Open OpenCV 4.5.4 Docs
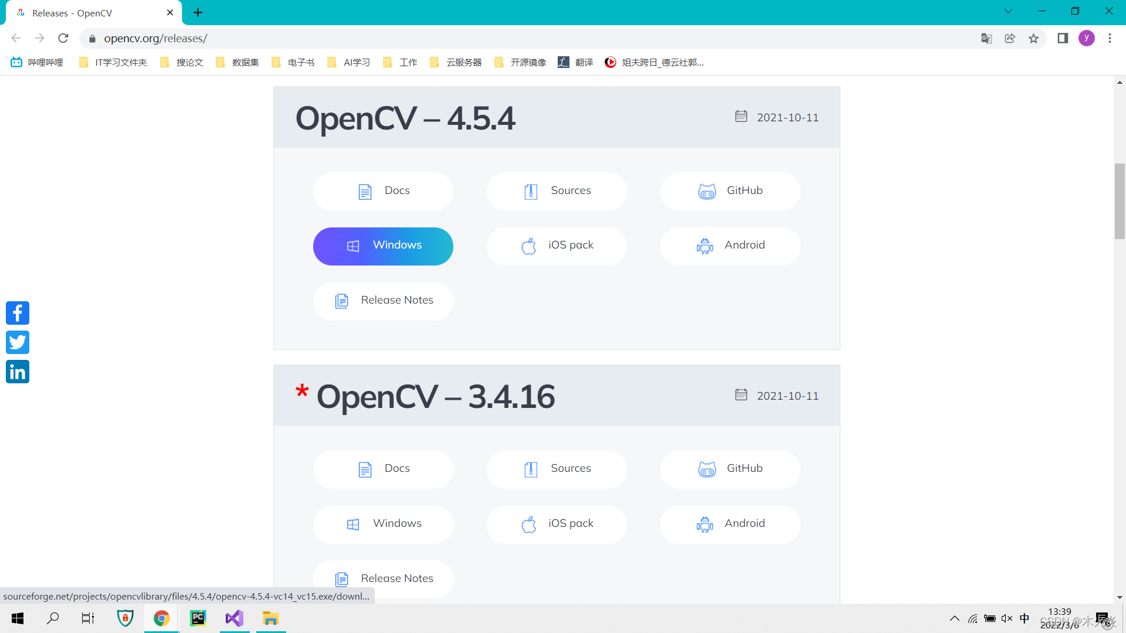Image resolution: width=1126 pixels, height=633 pixels. pyautogui.click(x=383, y=191)
